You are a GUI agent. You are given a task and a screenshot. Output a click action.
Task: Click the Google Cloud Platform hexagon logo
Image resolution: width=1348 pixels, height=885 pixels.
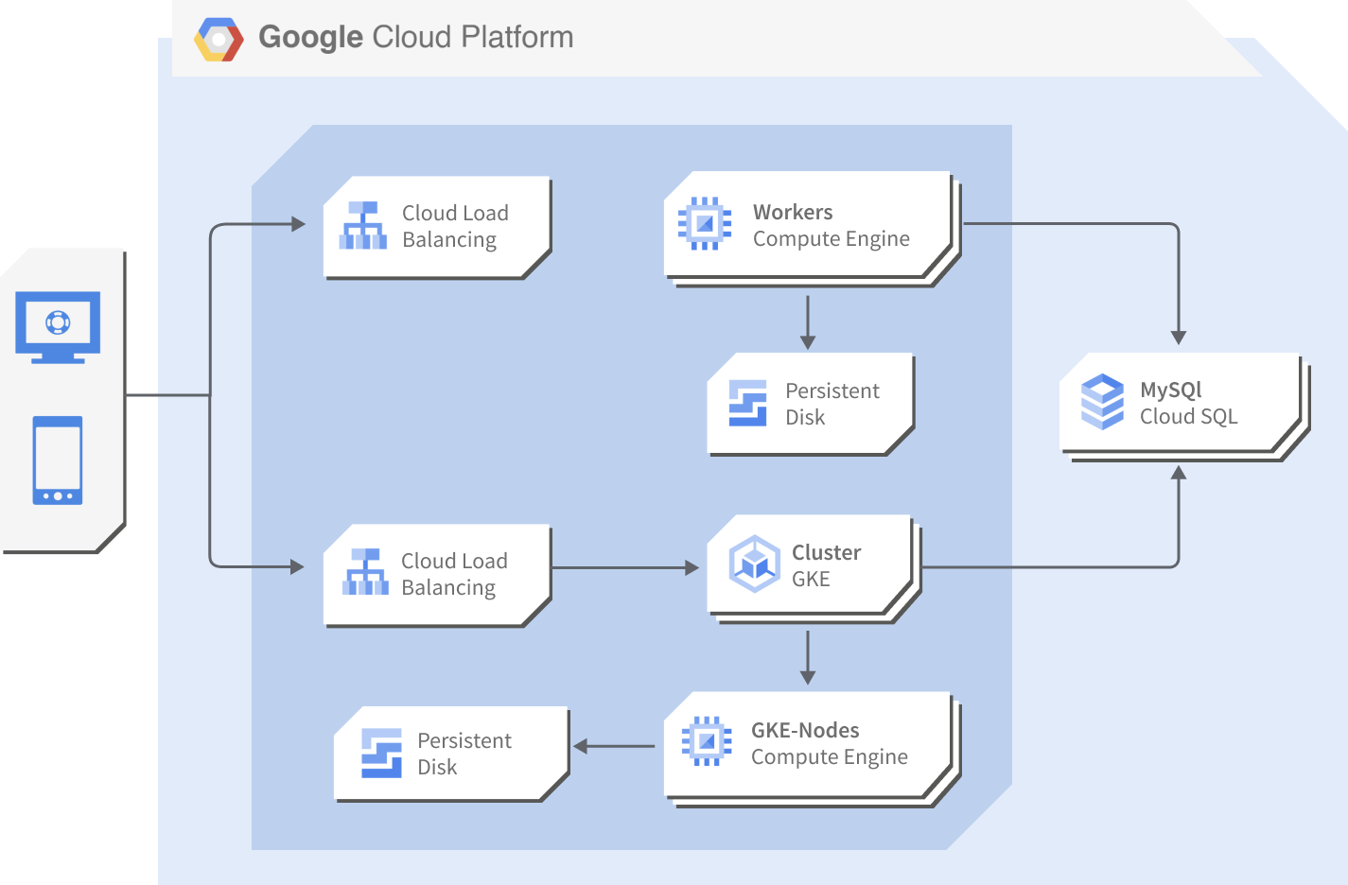219,40
